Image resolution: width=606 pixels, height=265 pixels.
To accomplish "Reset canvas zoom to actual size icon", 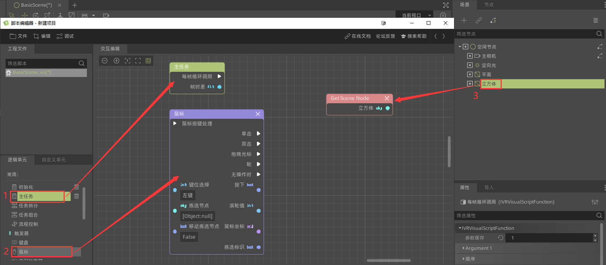I will point(128,61).
